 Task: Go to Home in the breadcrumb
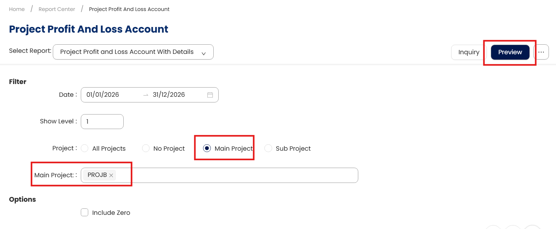[x=17, y=9]
